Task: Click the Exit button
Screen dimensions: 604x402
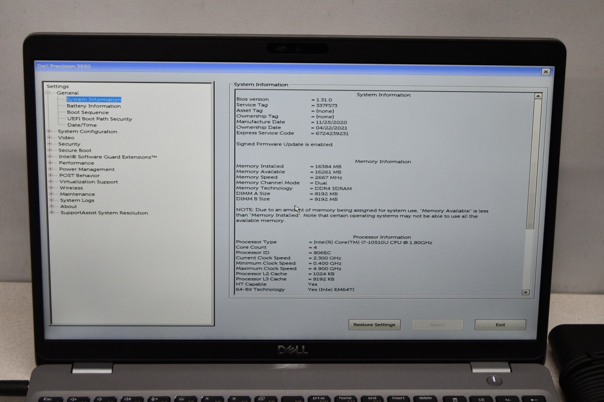Action: (x=500, y=325)
